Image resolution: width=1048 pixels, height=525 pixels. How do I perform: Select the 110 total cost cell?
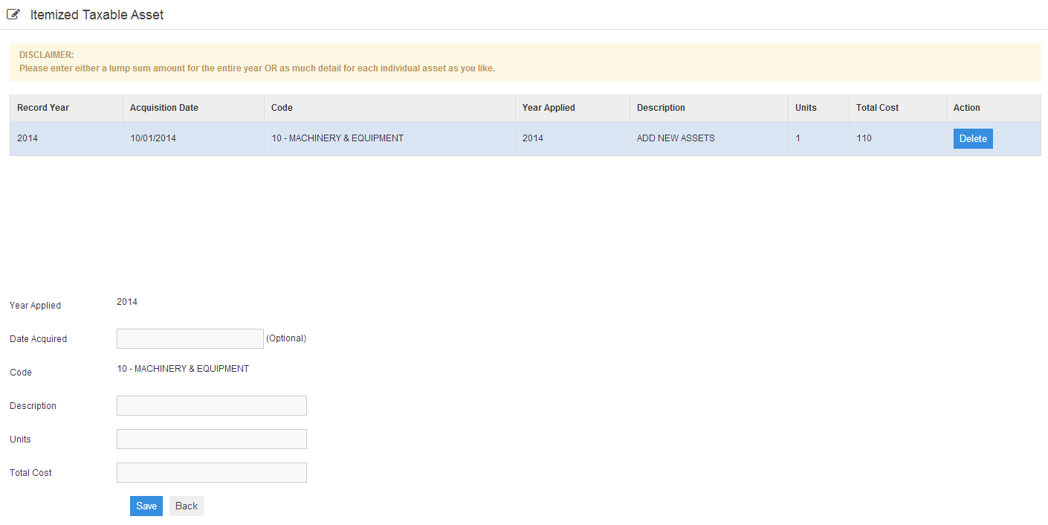(897, 138)
